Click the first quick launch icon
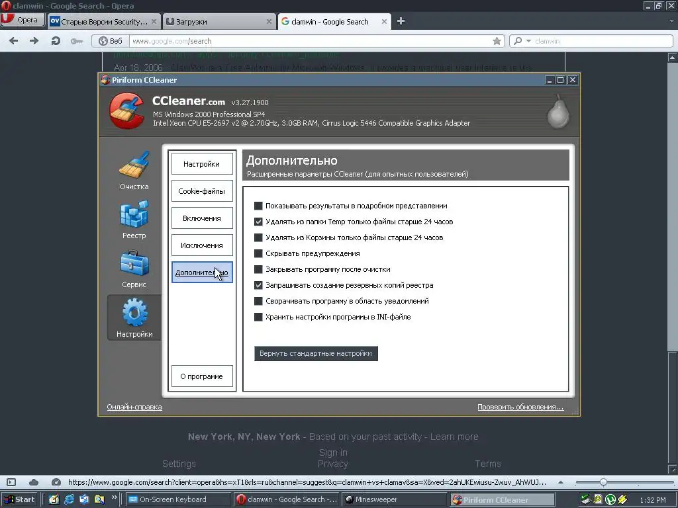The height and width of the screenshot is (508, 678). coord(54,499)
